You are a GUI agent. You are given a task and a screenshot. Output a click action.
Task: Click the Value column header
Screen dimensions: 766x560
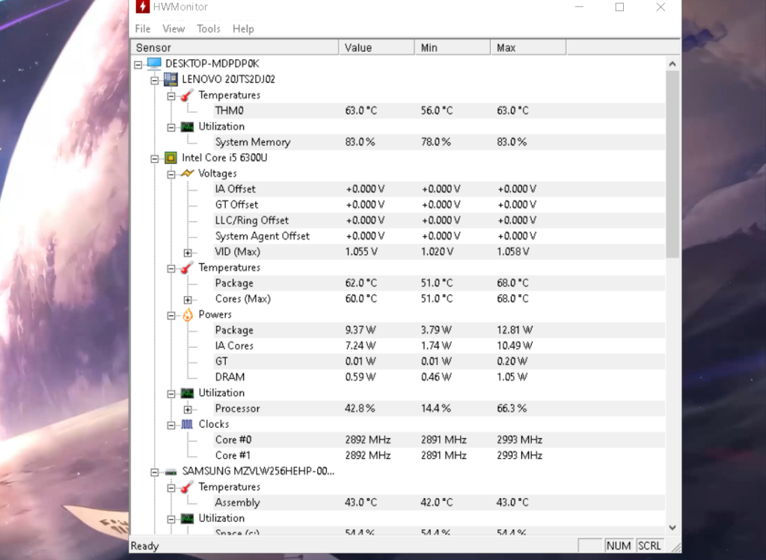pyautogui.click(x=377, y=47)
